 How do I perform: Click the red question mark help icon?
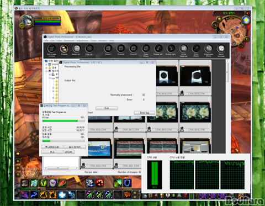[185, 195]
